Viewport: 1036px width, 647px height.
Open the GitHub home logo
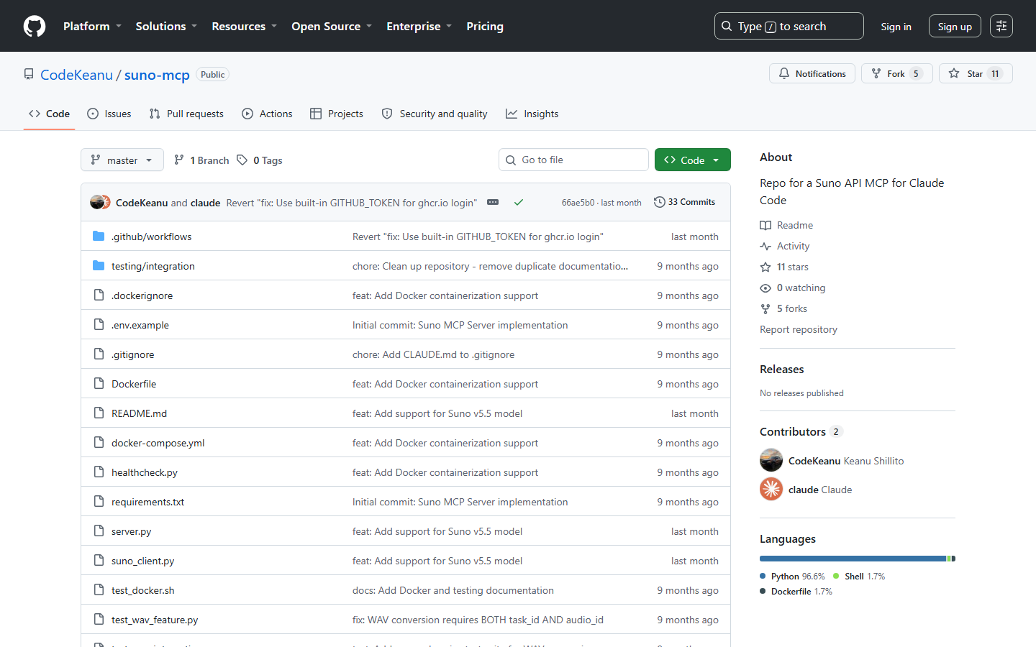tap(35, 26)
